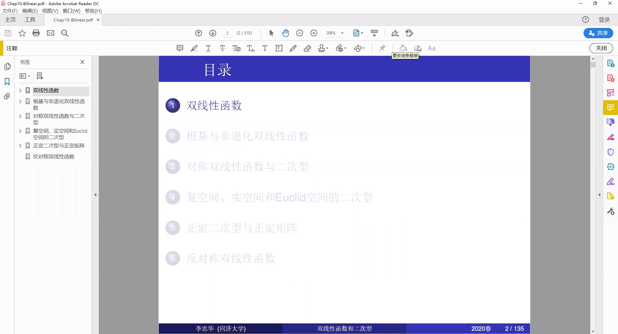
Task: Toggle the bookmarks panel icon
Action: point(7,82)
